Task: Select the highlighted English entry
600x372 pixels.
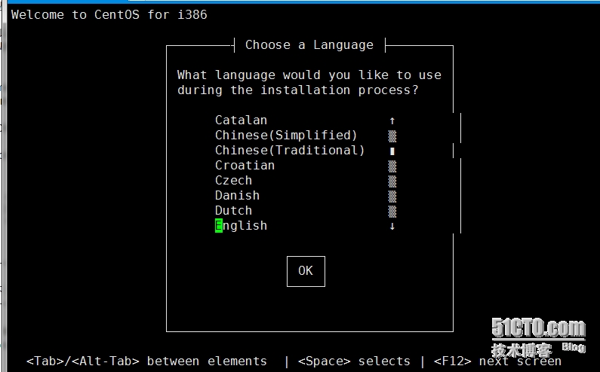Action: pos(241,226)
